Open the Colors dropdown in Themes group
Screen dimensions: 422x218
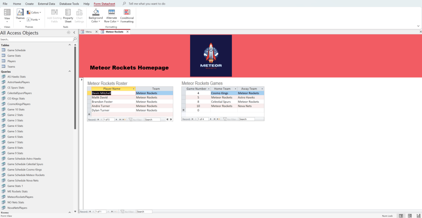34,12
